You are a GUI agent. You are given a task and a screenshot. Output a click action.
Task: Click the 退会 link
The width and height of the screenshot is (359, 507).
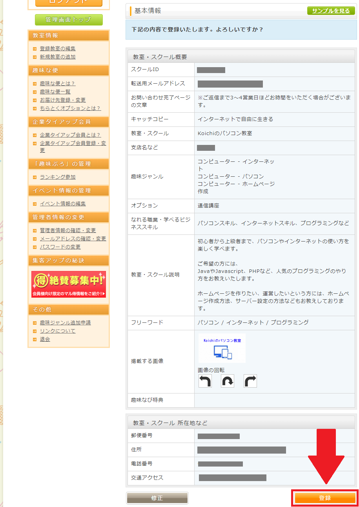point(45,339)
